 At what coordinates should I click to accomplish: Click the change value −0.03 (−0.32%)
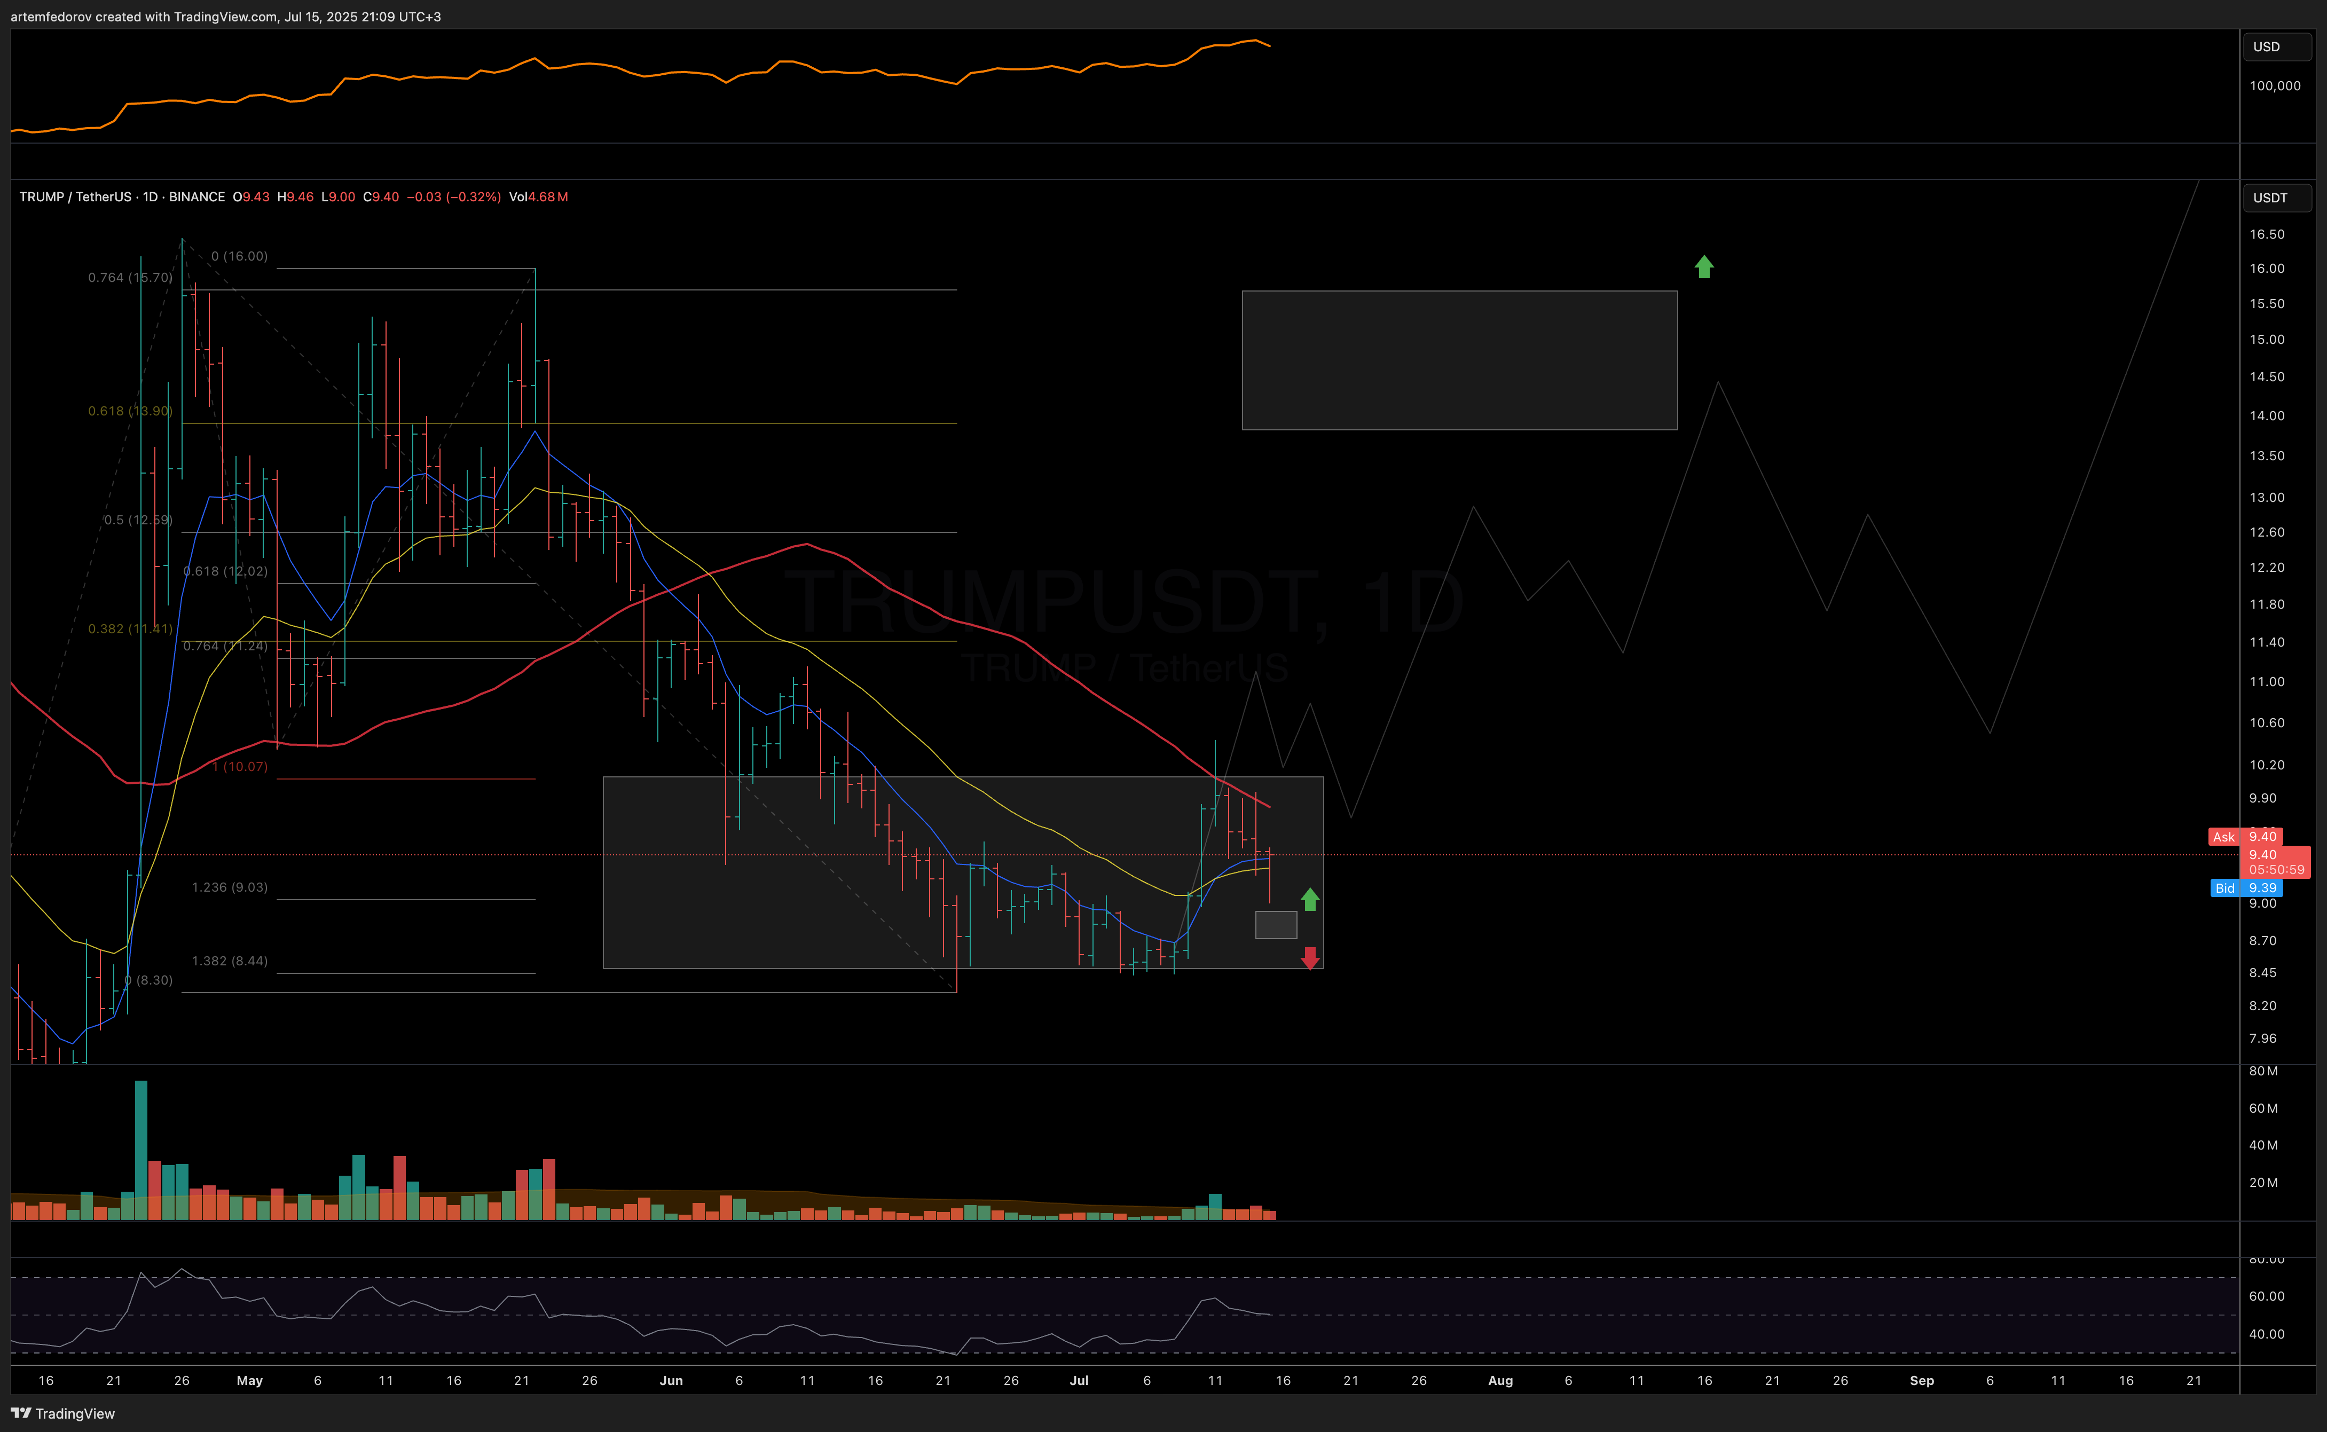(454, 197)
